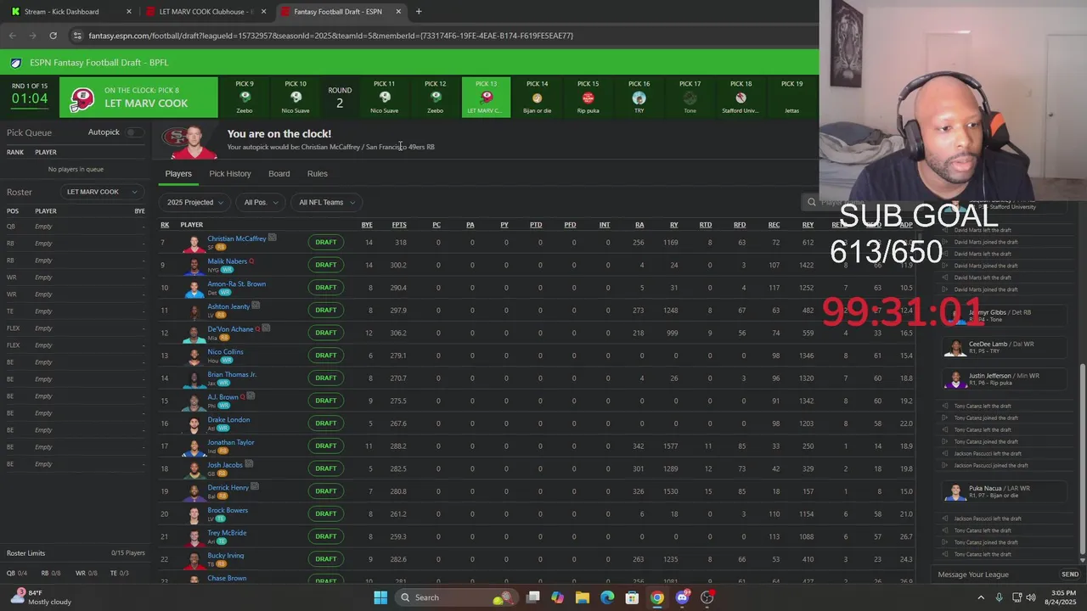Image resolution: width=1087 pixels, height=611 pixels.
Task: Click the LET MARV COOK helmet logo
Action: pyautogui.click(x=82, y=98)
